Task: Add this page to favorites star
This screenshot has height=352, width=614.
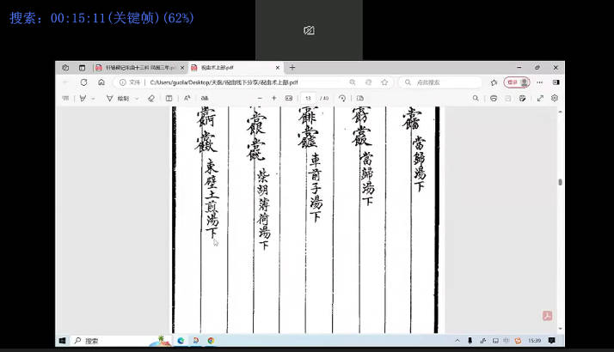Action: tap(384, 82)
